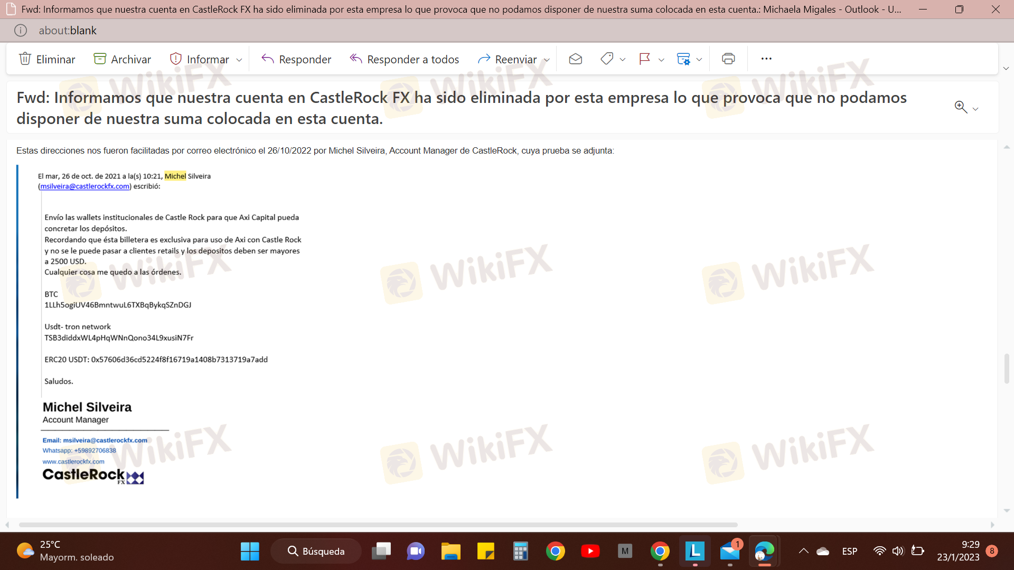1014x570 pixels.
Task: Switch to Microsoft Edge taskbar icon
Action: pos(765,551)
